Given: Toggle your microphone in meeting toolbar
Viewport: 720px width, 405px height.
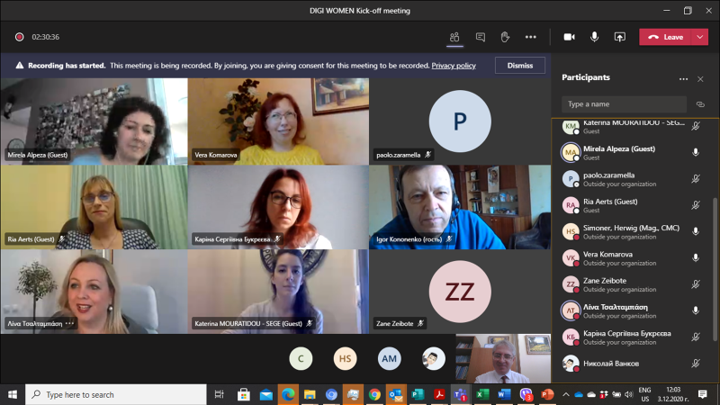Looking at the screenshot, I should (594, 37).
